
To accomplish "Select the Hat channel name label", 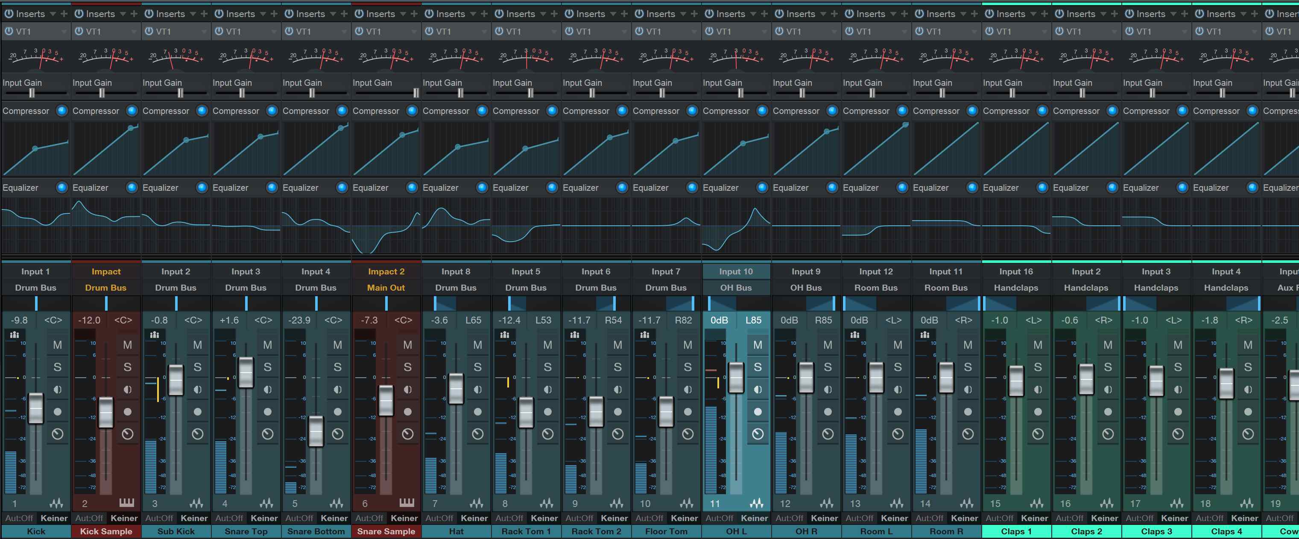I will pyautogui.click(x=456, y=531).
